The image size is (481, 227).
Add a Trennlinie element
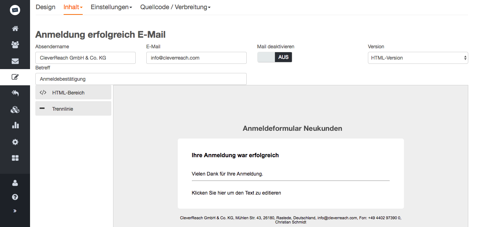(x=73, y=109)
